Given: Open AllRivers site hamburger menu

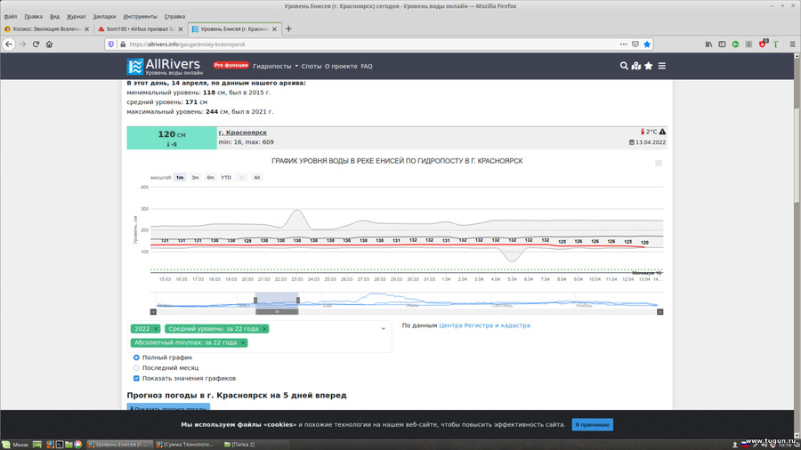Looking at the screenshot, I should point(661,66).
